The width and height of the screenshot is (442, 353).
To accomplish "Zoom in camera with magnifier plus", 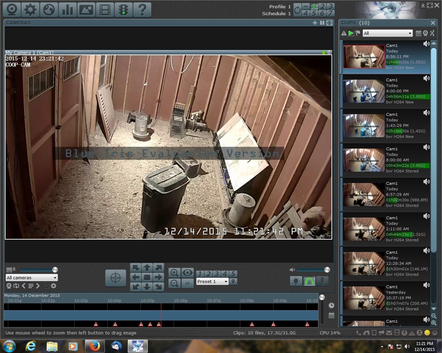I will coord(174,273).
